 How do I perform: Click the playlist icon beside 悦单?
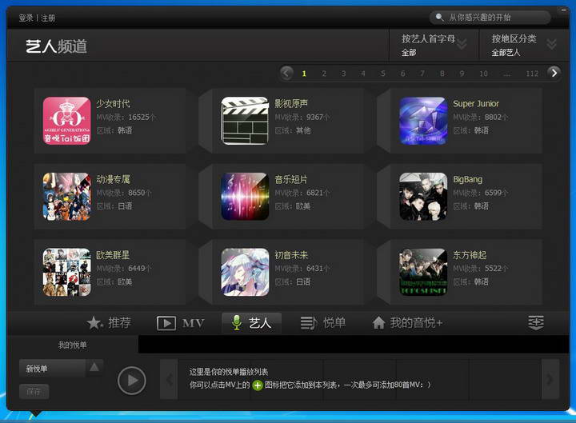pos(309,323)
